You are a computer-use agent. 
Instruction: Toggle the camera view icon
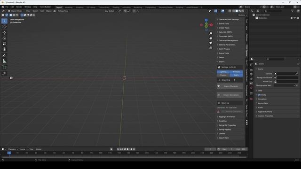(211, 43)
